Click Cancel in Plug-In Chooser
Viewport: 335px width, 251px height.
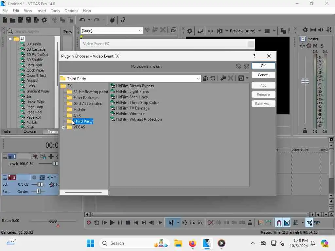click(263, 75)
